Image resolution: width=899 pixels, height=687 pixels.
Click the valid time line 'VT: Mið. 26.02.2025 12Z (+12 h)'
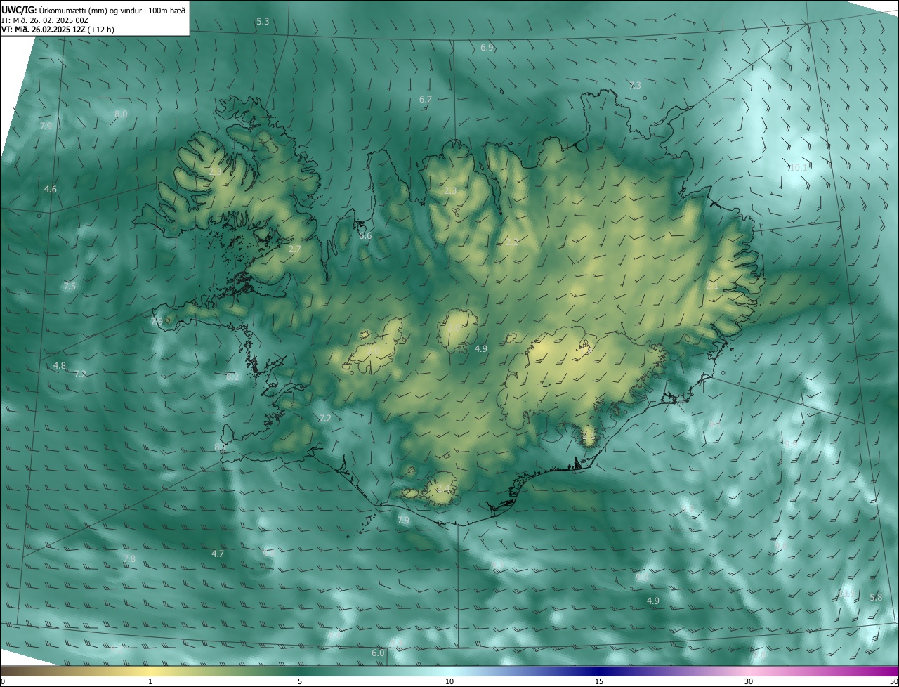(58, 30)
